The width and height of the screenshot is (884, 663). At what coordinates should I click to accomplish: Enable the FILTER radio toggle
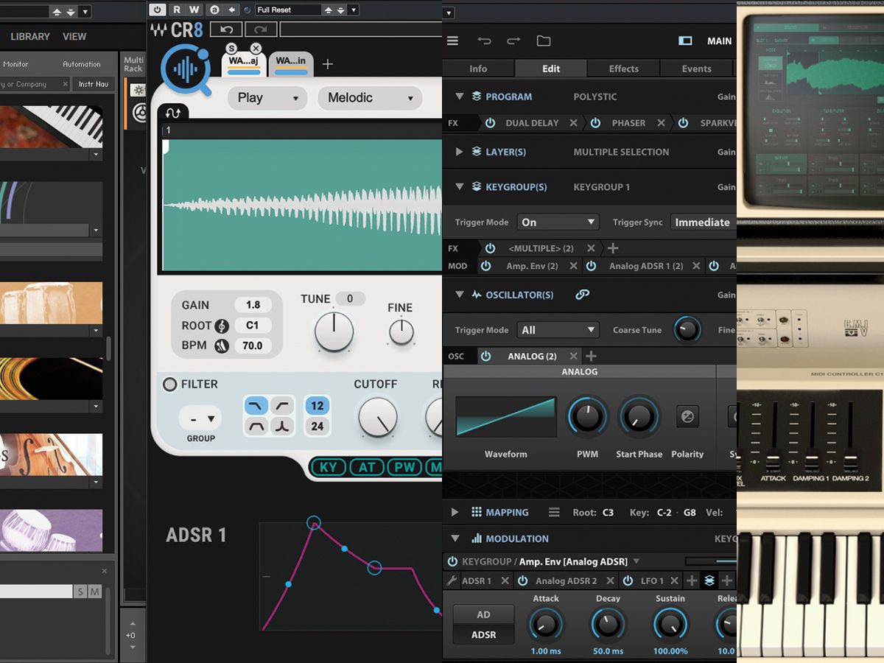point(170,385)
